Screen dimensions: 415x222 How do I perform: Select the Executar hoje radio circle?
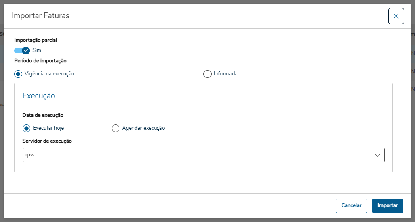[27, 128]
